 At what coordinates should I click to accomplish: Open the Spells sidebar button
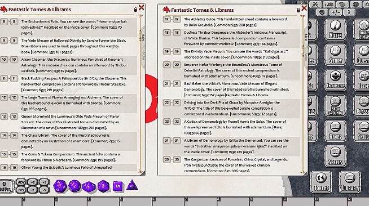click(x=335, y=156)
